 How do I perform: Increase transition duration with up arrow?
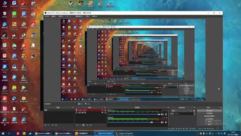pos(194,113)
